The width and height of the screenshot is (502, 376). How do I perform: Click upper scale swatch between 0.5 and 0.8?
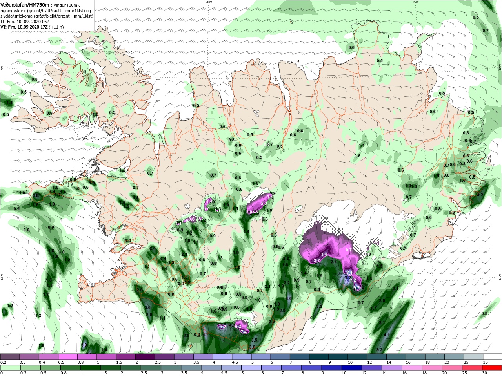click(x=68, y=357)
